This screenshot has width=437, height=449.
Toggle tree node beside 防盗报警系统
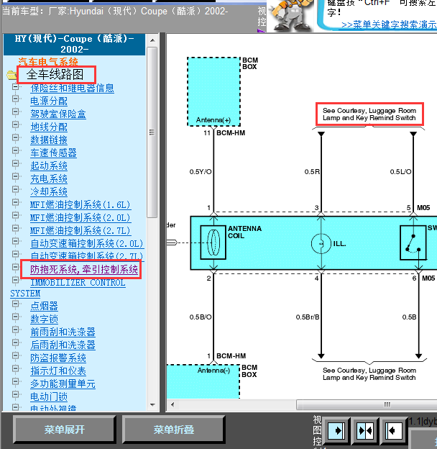pyautogui.click(x=15, y=355)
